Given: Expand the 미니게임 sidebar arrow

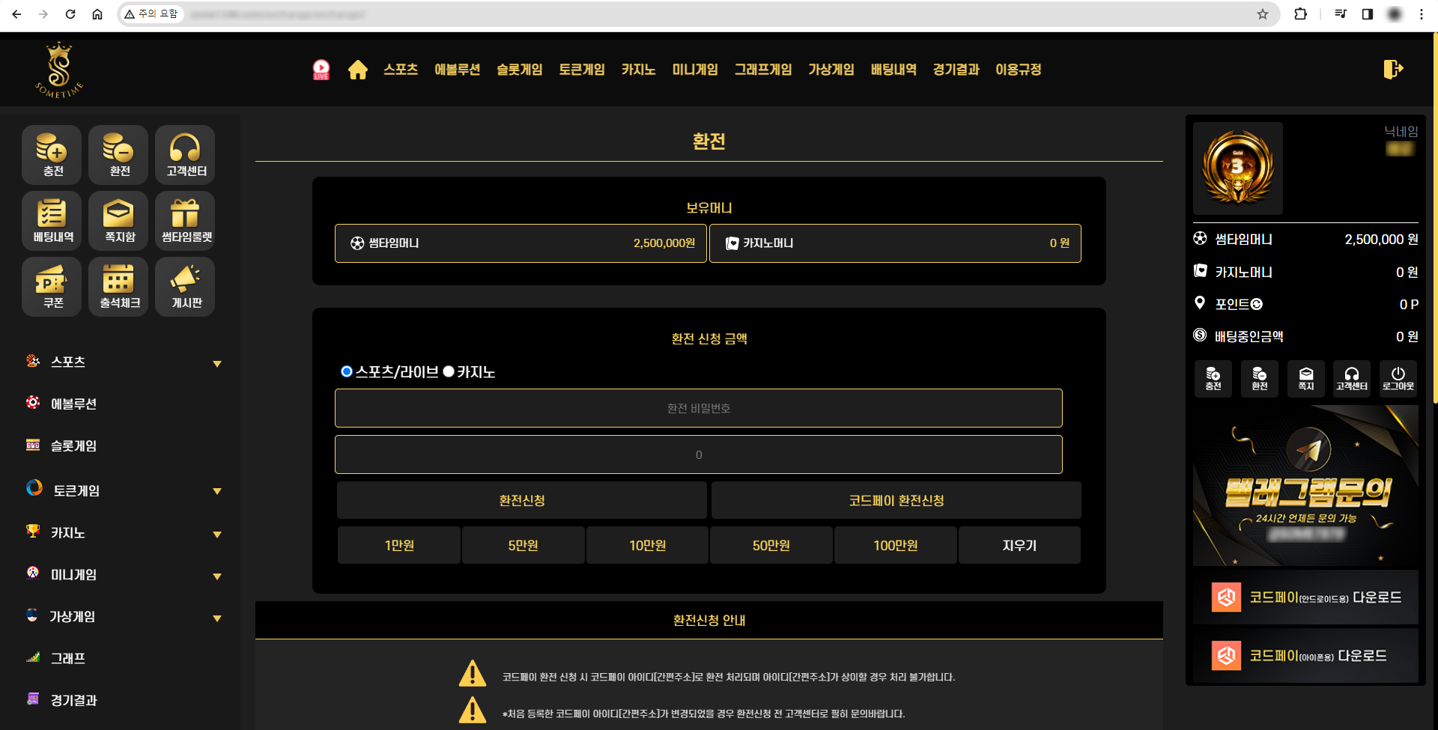Looking at the screenshot, I should pyautogui.click(x=217, y=577).
